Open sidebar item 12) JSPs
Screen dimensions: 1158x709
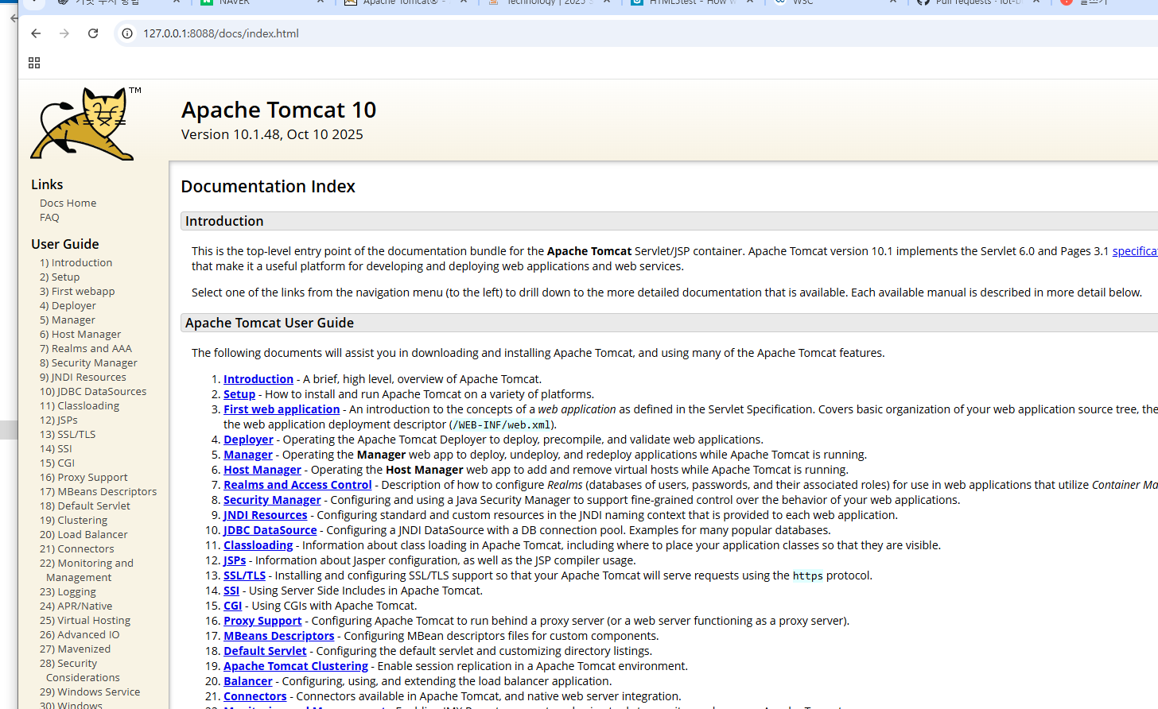pos(59,420)
